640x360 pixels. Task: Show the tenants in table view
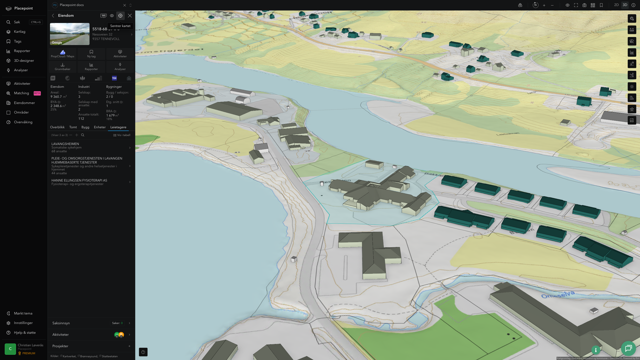coord(122,135)
